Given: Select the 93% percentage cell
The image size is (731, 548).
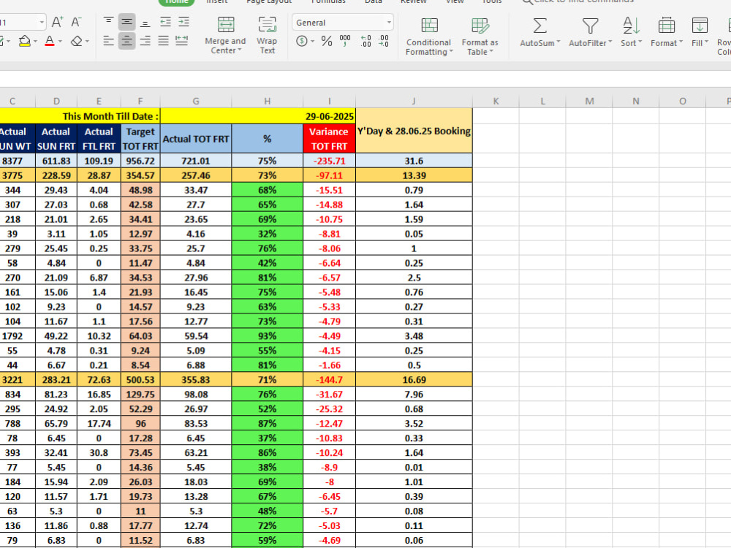Looking at the screenshot, I should 267,336.
